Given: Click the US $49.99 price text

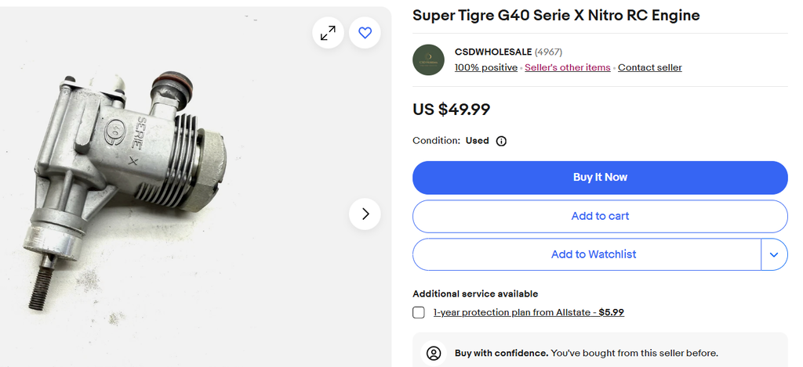Looking at the screenshot, I should (451, 110).
